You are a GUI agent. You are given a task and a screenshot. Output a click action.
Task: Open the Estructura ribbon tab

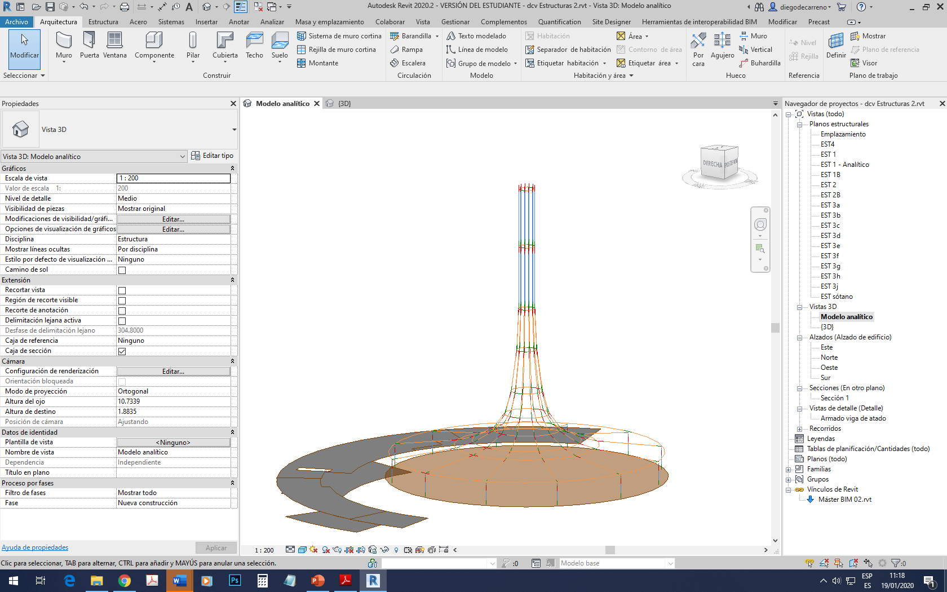pos(103,22)
